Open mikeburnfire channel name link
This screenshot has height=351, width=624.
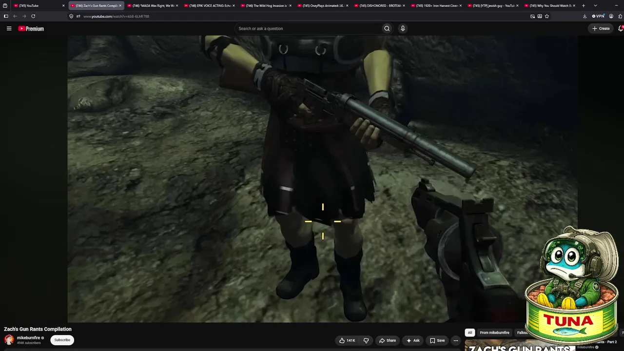(x=28, y=338)
